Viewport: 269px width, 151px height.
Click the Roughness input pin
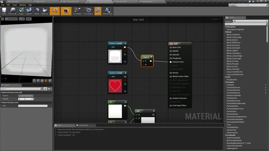pos(171,58)
